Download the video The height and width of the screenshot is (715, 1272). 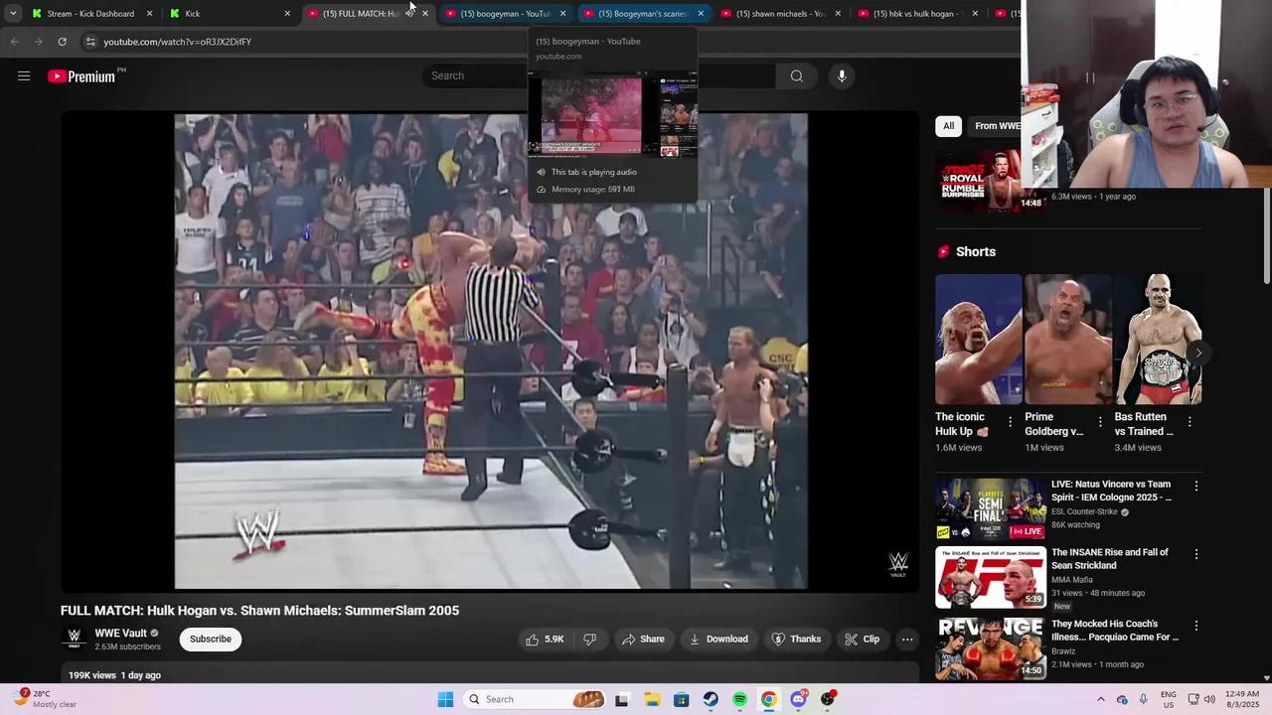pyautogui.click(x=717, y=640)
